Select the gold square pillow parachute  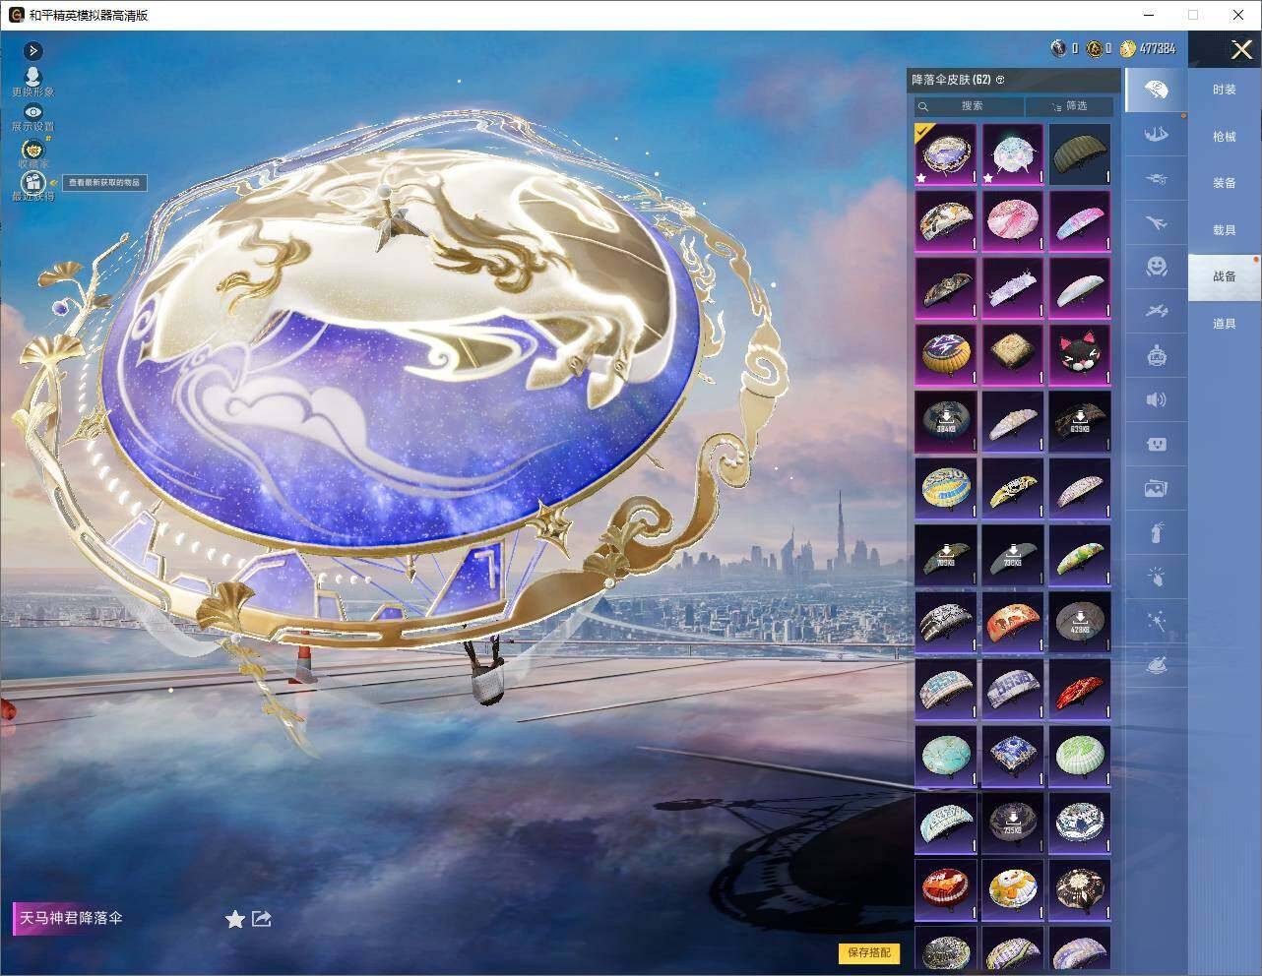pyautogui.click(x=1012, y=355)
